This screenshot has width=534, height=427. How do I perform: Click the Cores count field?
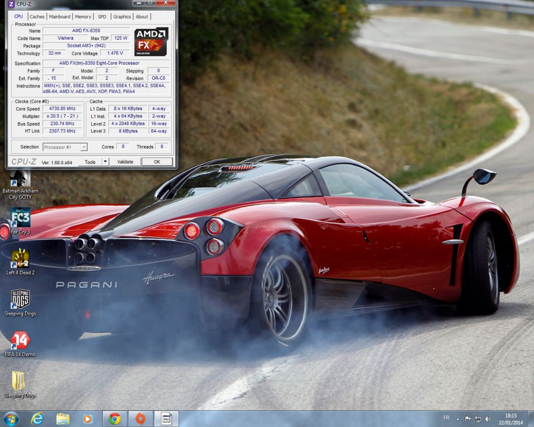(123, 147)
